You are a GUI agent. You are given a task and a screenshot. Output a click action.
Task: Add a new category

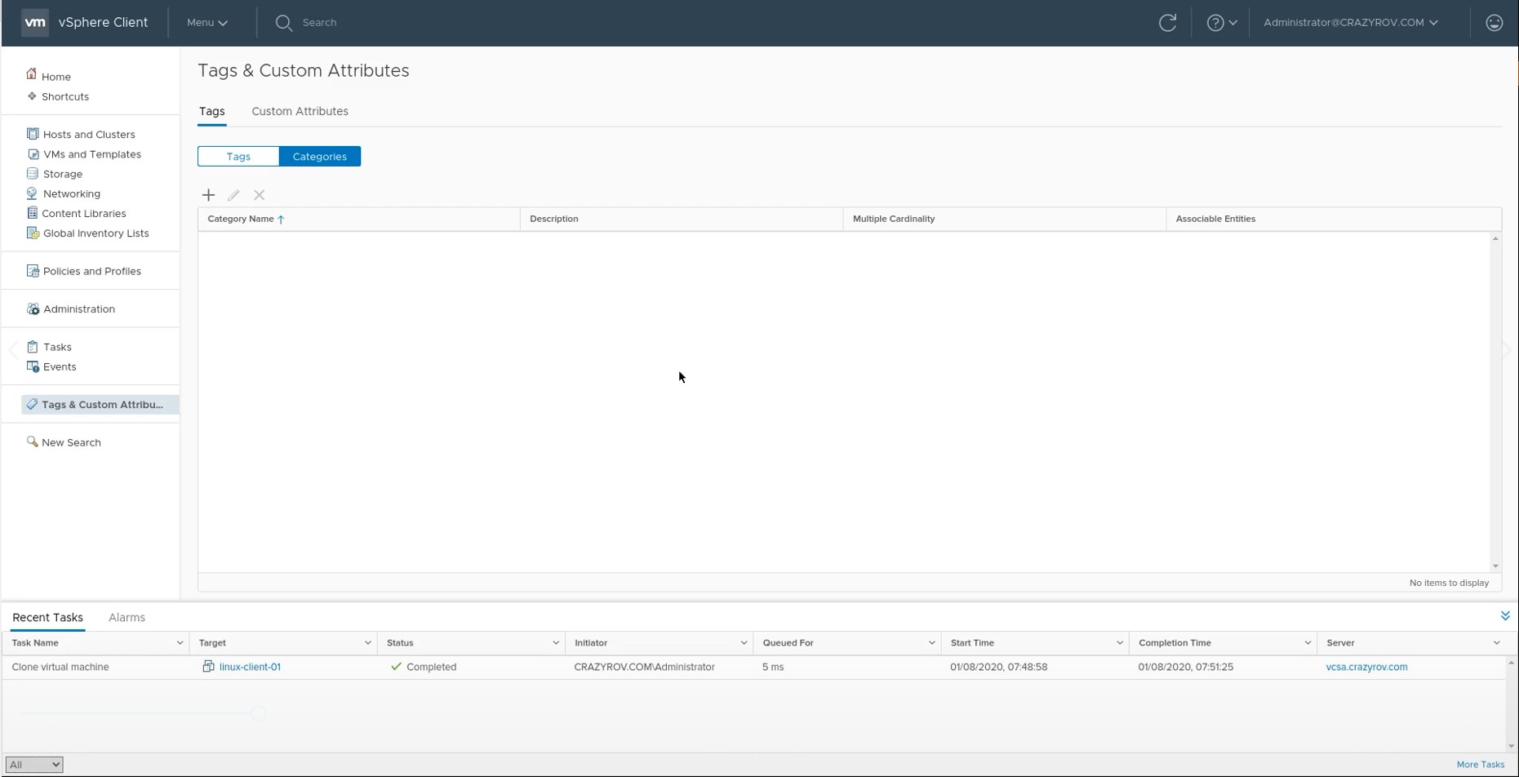pyautogui.click(x=209, y=195)
